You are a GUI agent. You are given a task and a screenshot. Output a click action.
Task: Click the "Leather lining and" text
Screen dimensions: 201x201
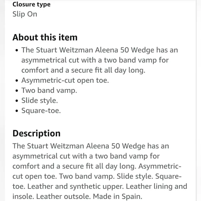coord(157,186)
